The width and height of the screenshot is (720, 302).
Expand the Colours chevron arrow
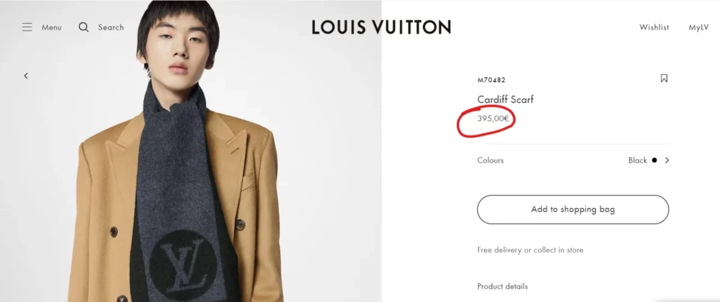tap(667, 160)
